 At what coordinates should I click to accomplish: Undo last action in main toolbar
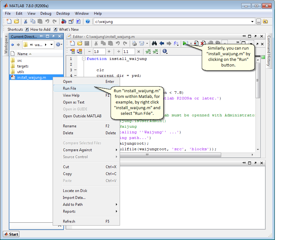click(x=47, y=21)
